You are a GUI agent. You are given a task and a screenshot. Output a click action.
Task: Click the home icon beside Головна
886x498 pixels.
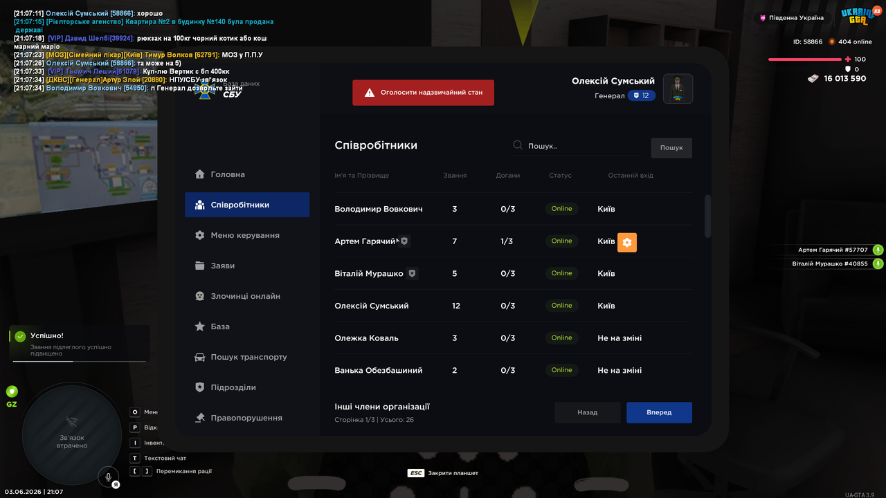click(200, 174)
